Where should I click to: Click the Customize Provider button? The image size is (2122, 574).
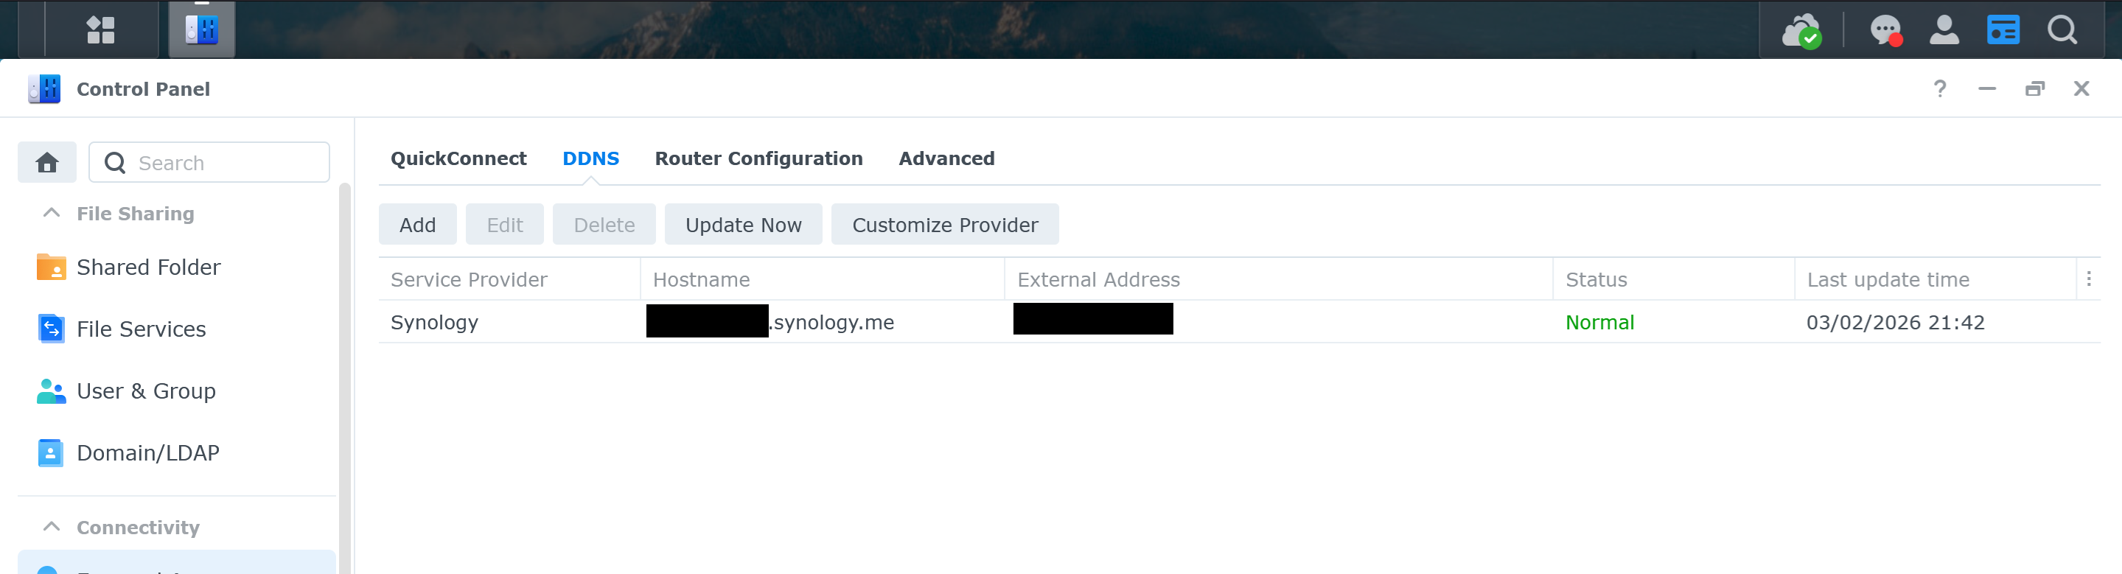[944, 225]
